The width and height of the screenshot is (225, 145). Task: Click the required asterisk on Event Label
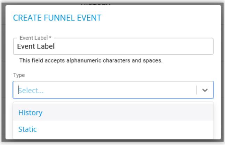coord(50,37)
